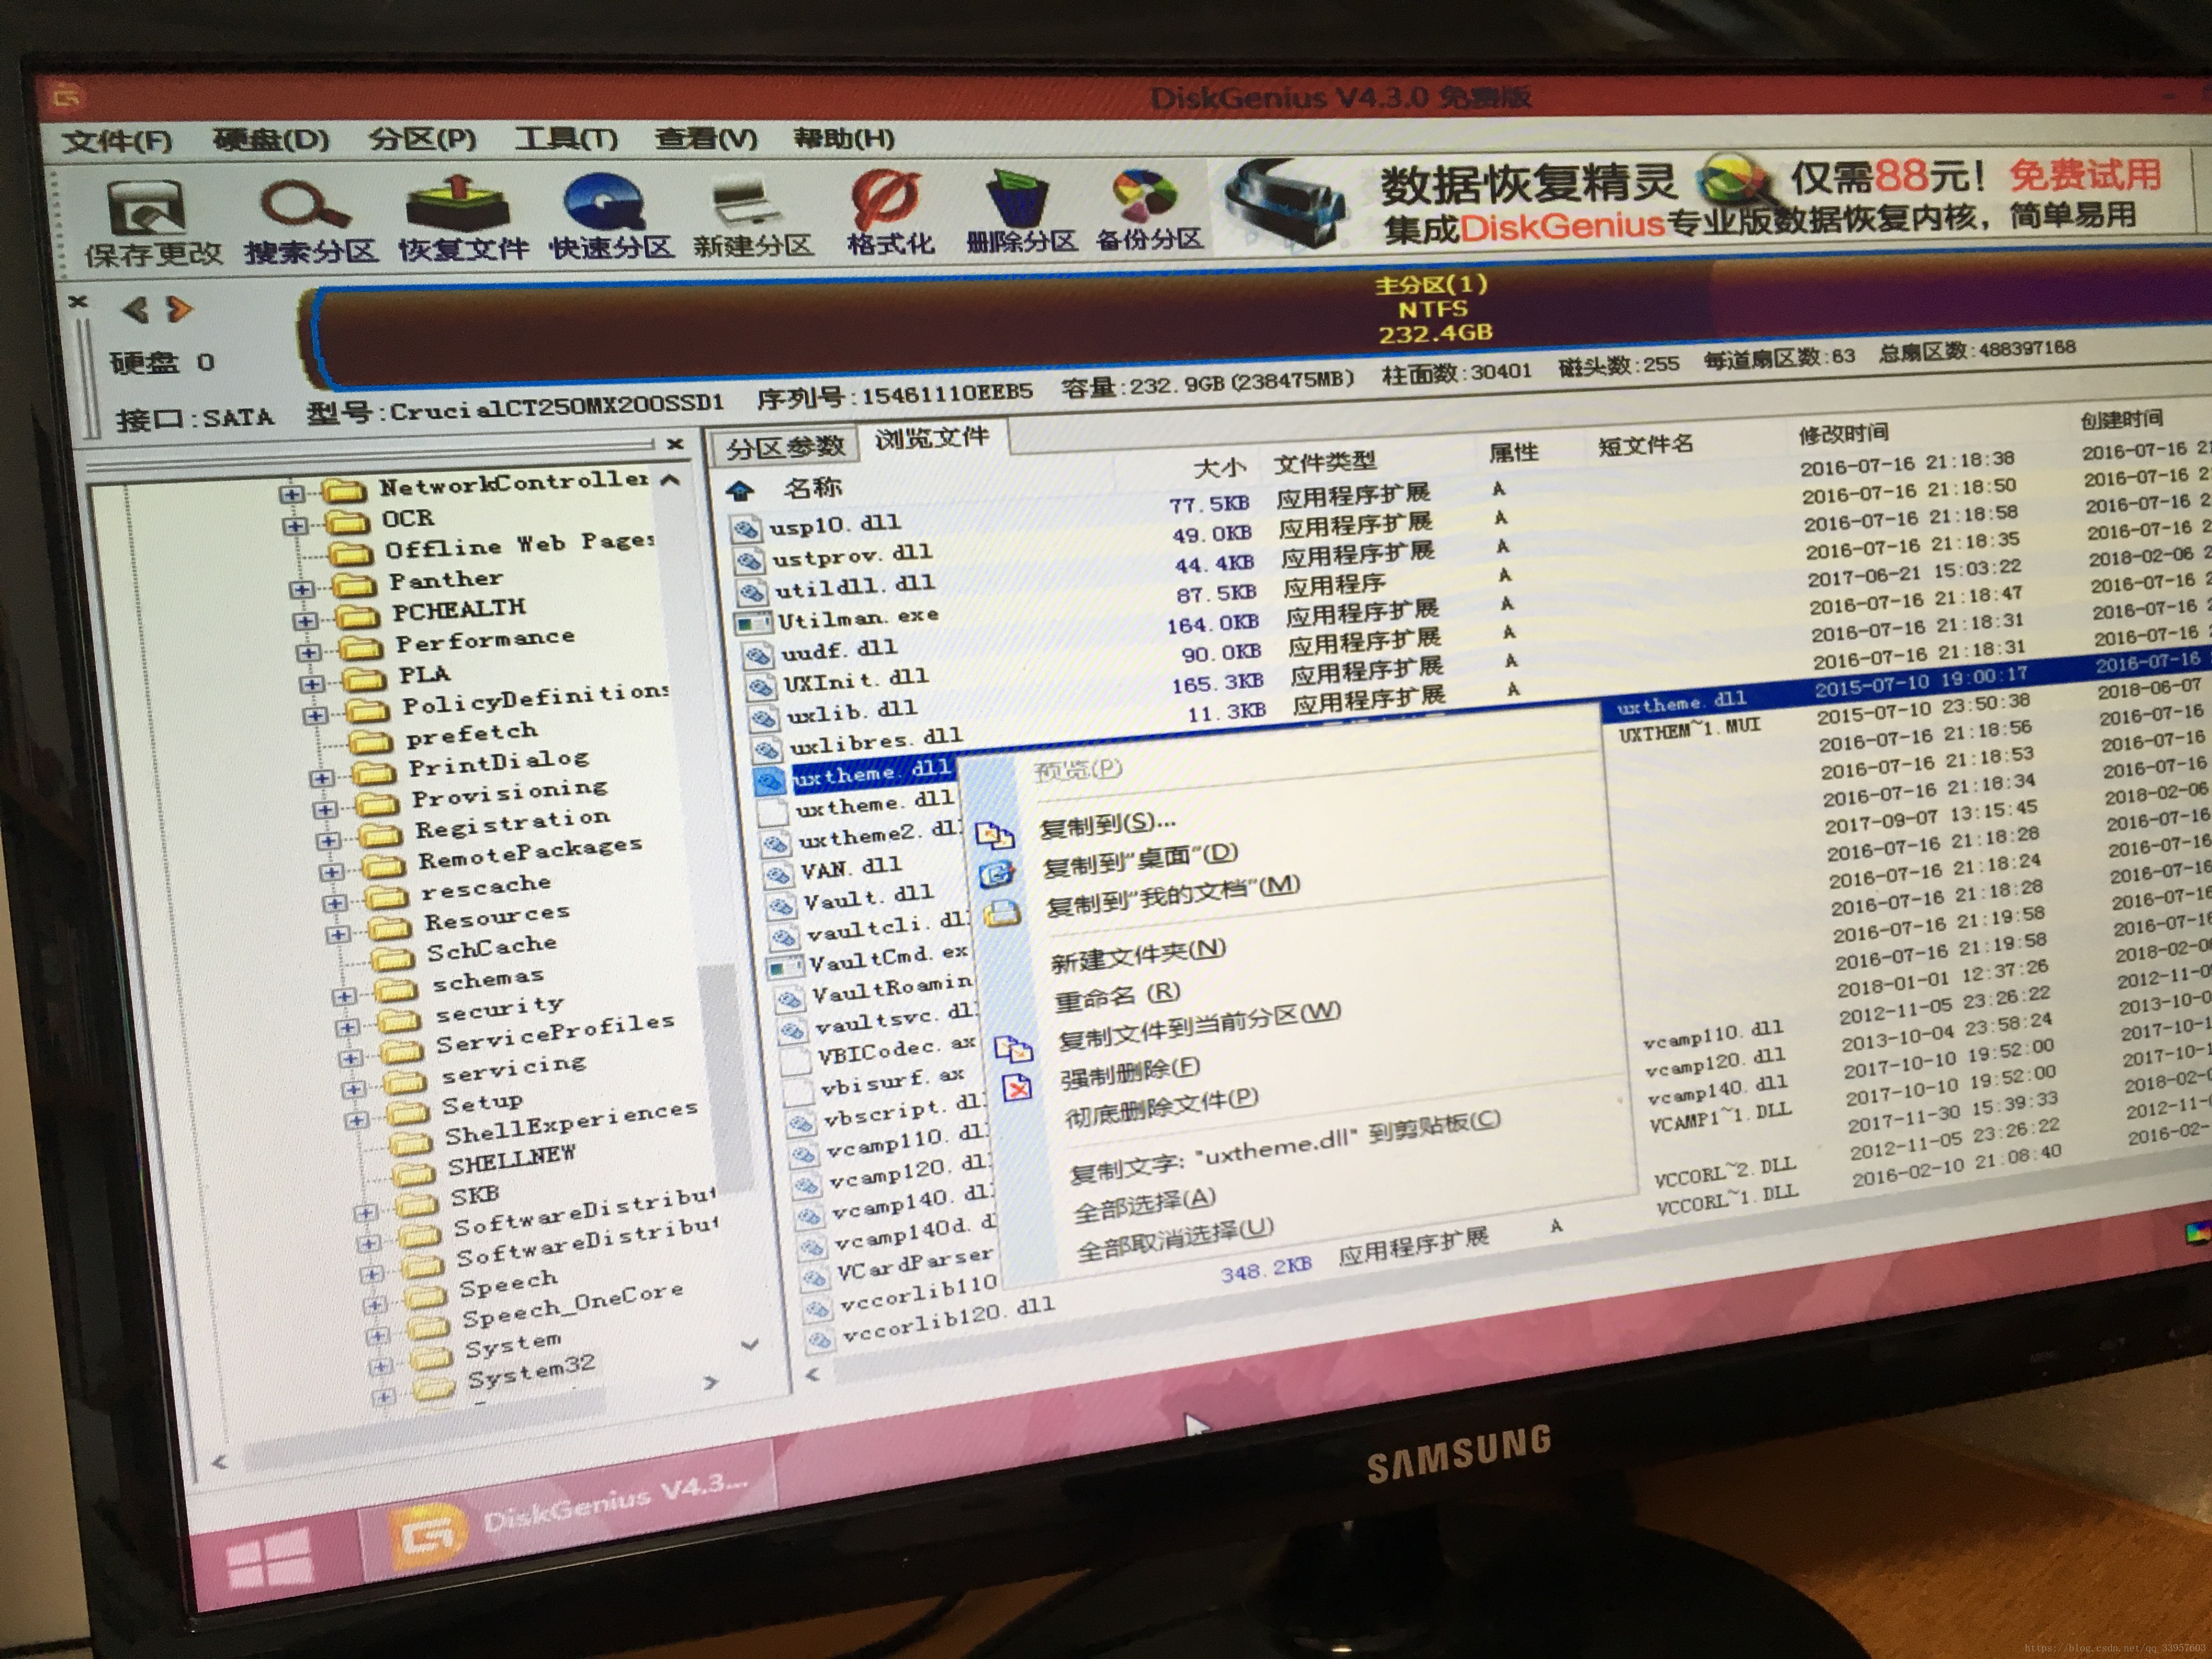Expand the Performance folder node

pos(308,652)
